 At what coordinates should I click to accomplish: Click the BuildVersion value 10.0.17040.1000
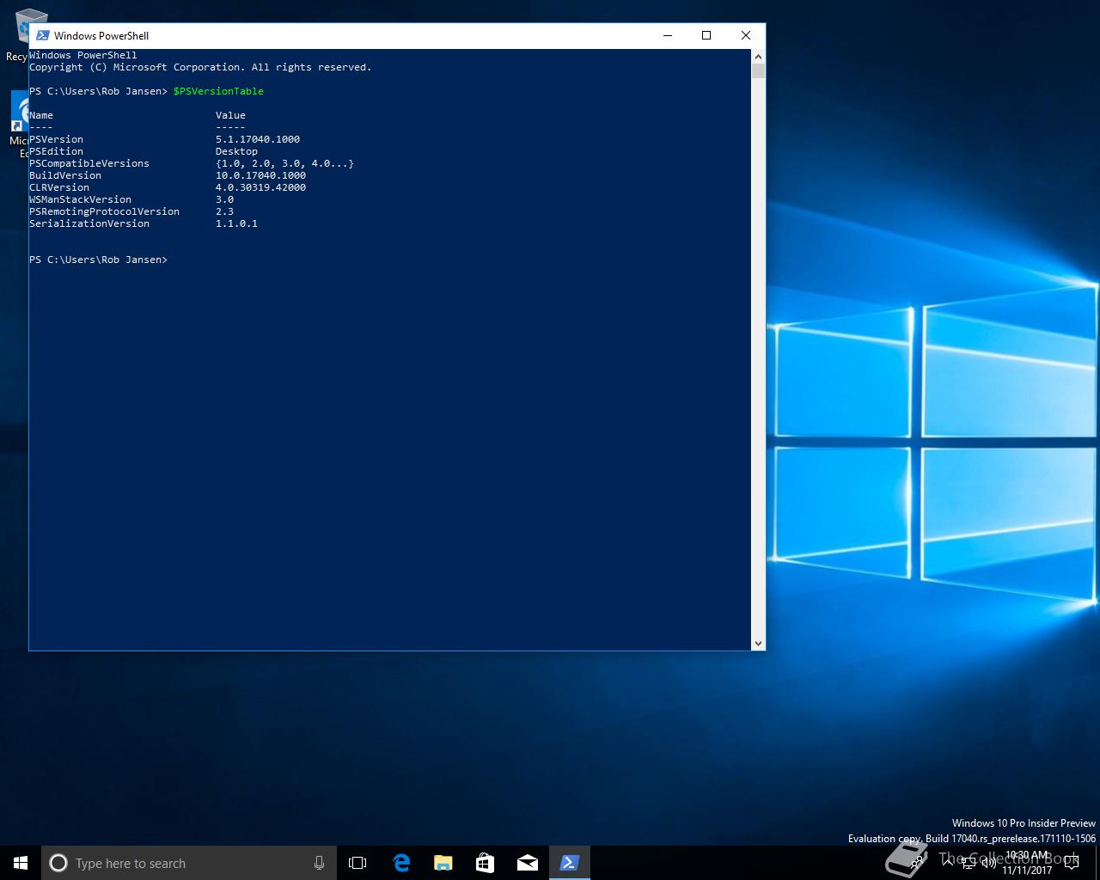(x=260, y=175)
